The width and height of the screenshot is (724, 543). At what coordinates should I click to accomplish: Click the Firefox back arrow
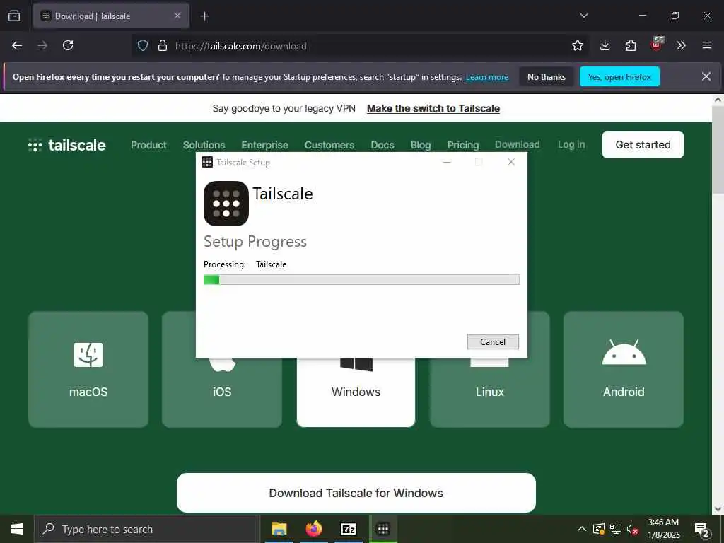point(17,45)
